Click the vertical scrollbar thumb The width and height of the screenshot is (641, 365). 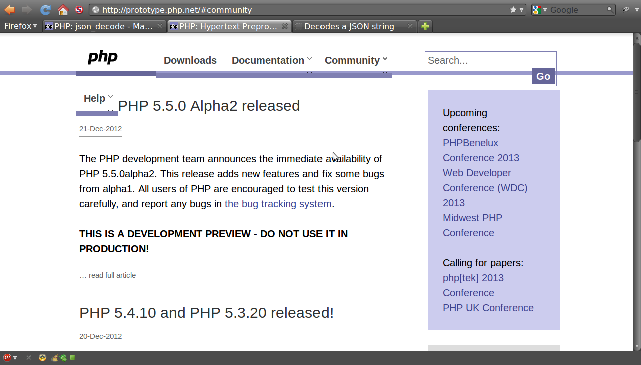pos(637,93)
